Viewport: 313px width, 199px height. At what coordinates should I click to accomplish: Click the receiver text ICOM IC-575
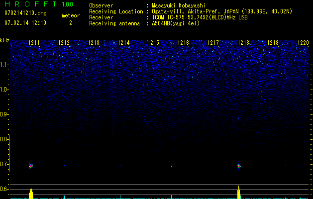click(169, 17)
